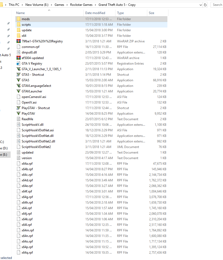Expand the chevron after This PC
Image resolution: width=223 pixels, height=260 pixels.
tap(22, 5)
